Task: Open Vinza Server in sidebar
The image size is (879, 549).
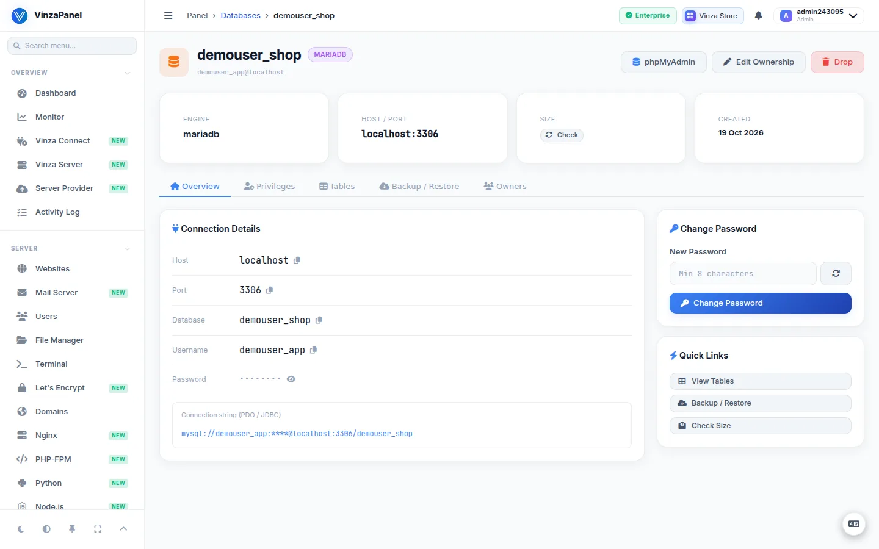Action: pos(72,165)
